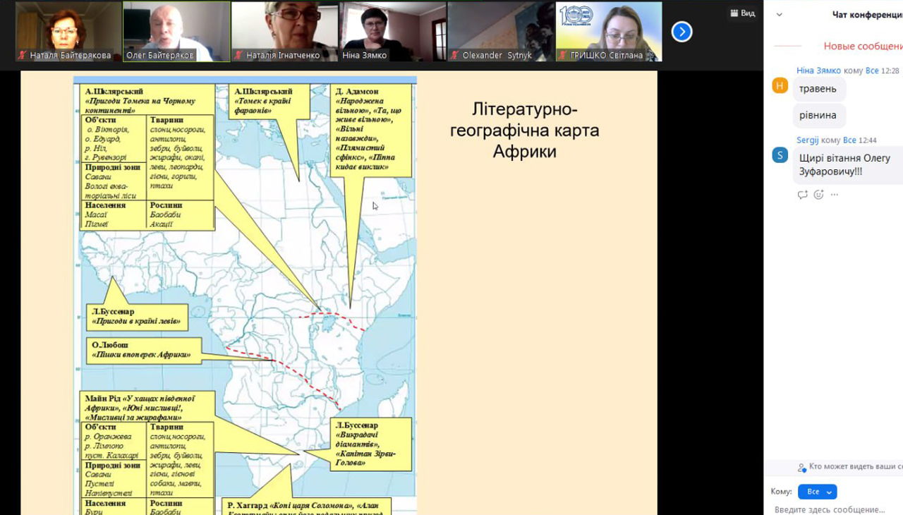Add emoji reaction to Sergij's message
This screenshot has height=515, width=903.
818,195
